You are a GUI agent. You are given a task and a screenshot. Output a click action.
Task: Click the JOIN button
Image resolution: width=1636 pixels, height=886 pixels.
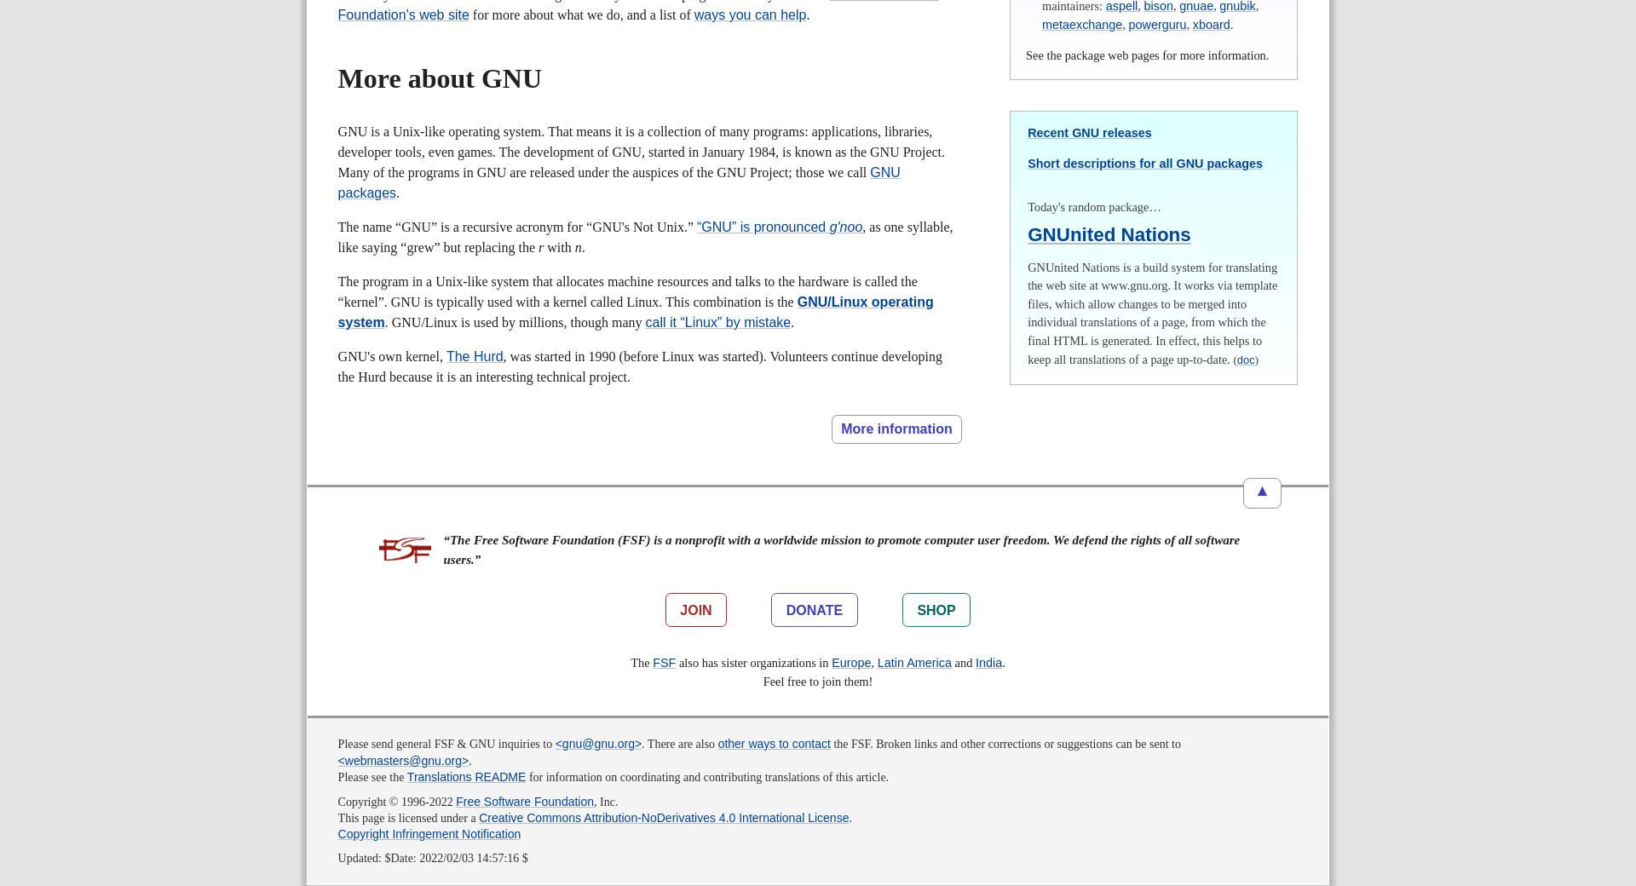point(695,610)
